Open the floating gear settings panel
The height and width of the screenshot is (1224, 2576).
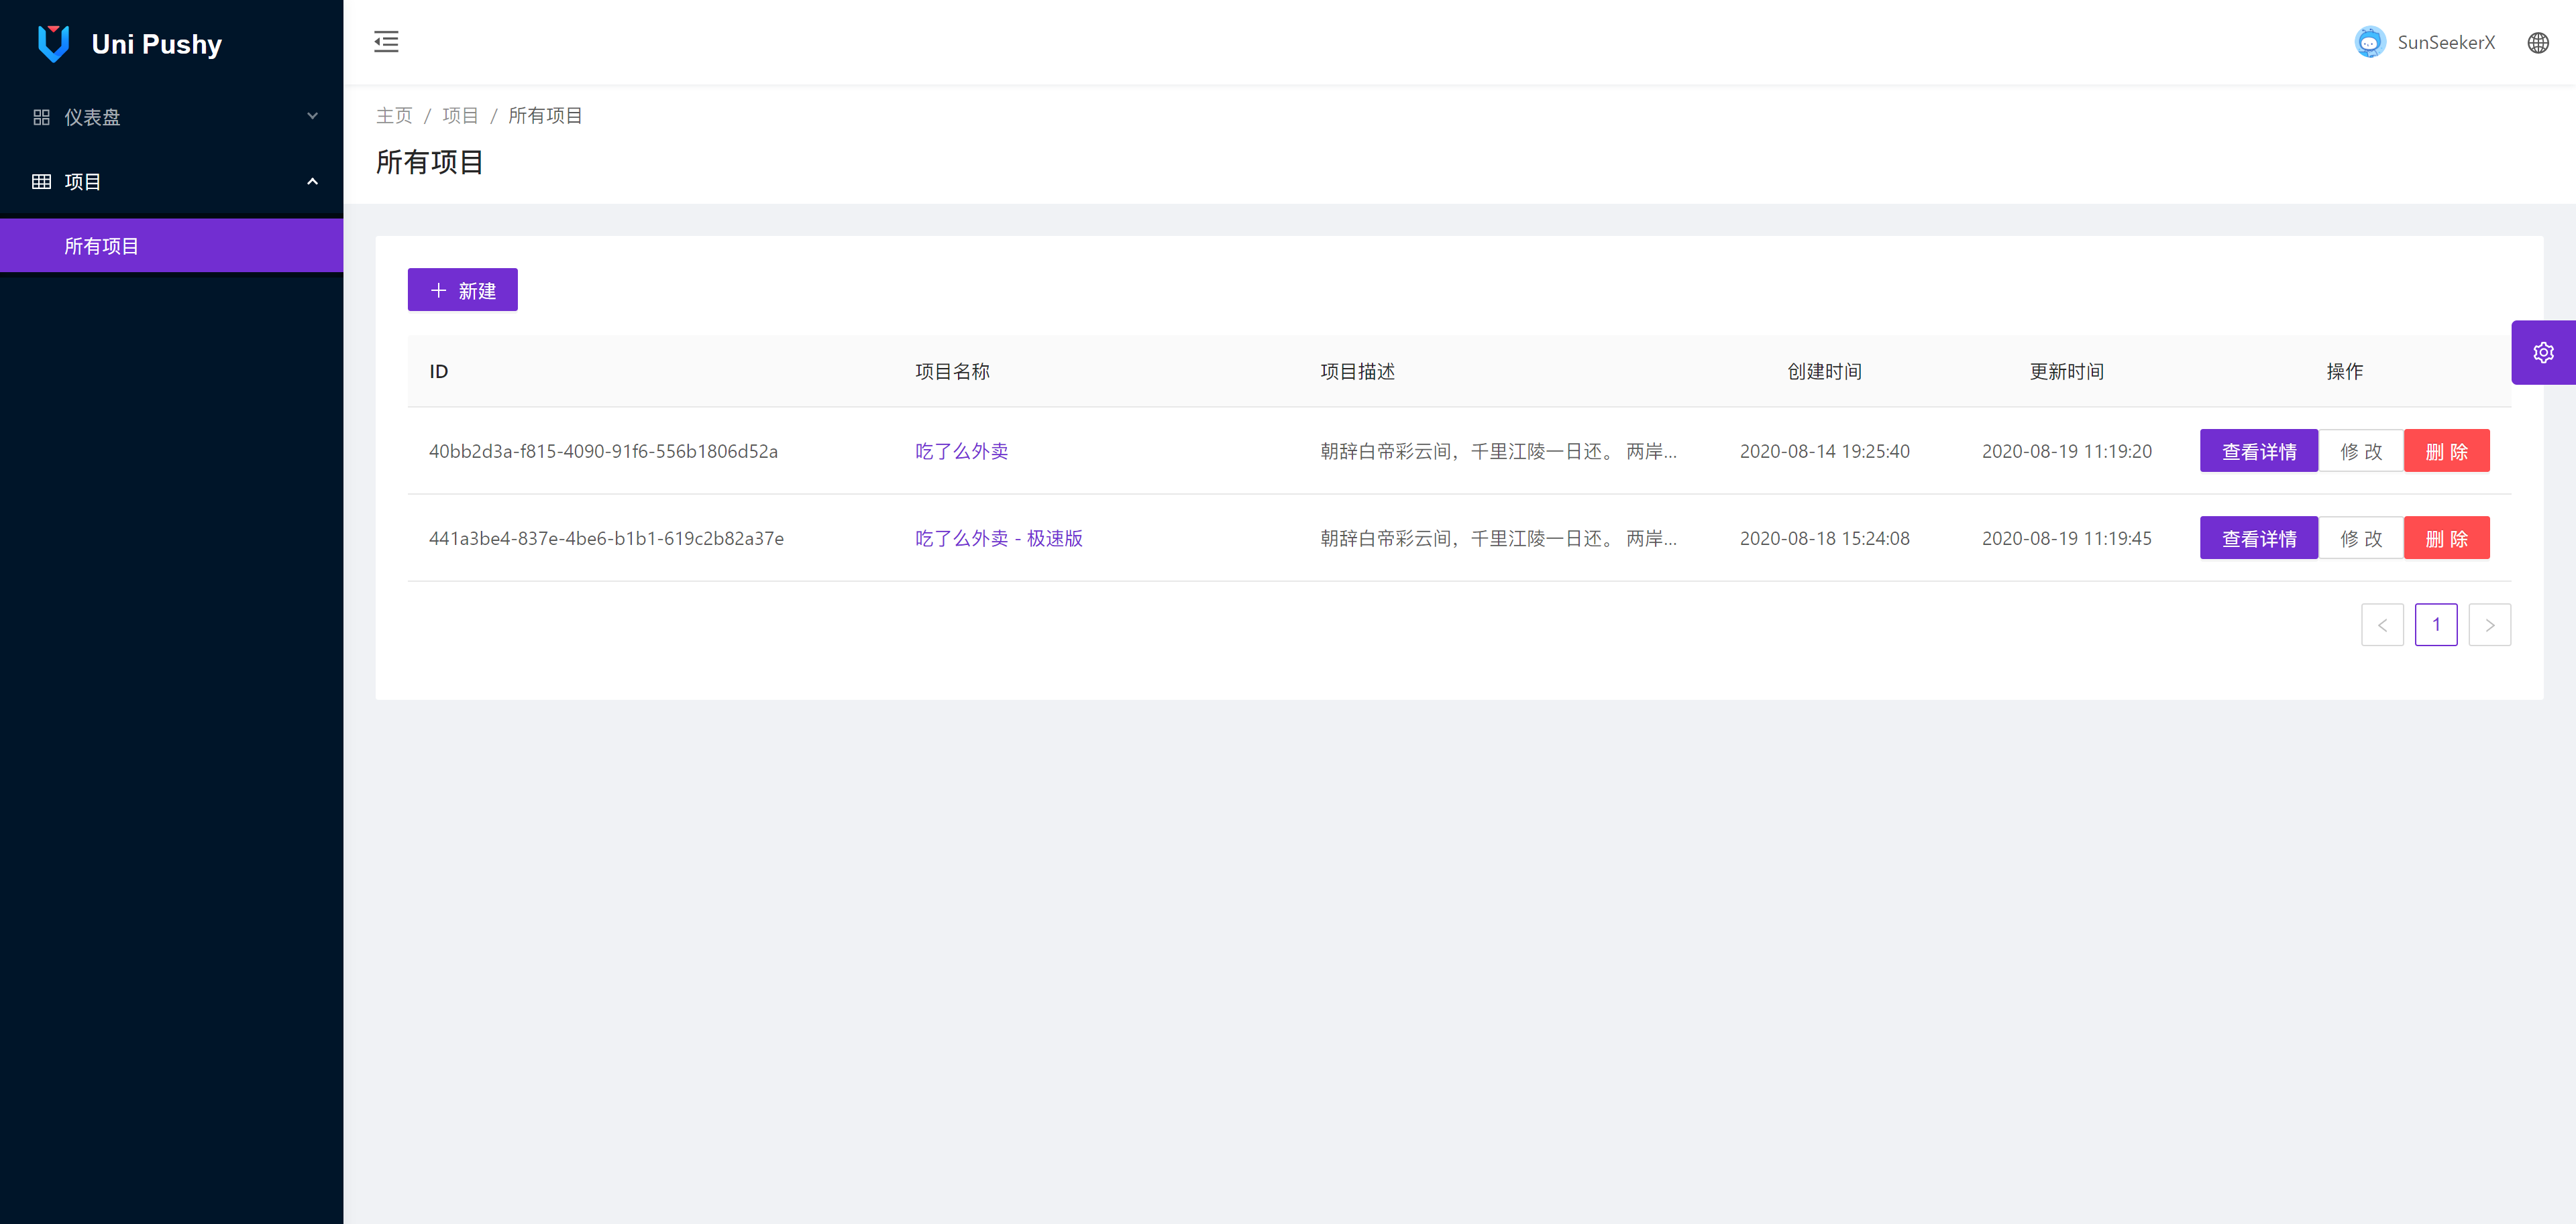(2543, 353)
